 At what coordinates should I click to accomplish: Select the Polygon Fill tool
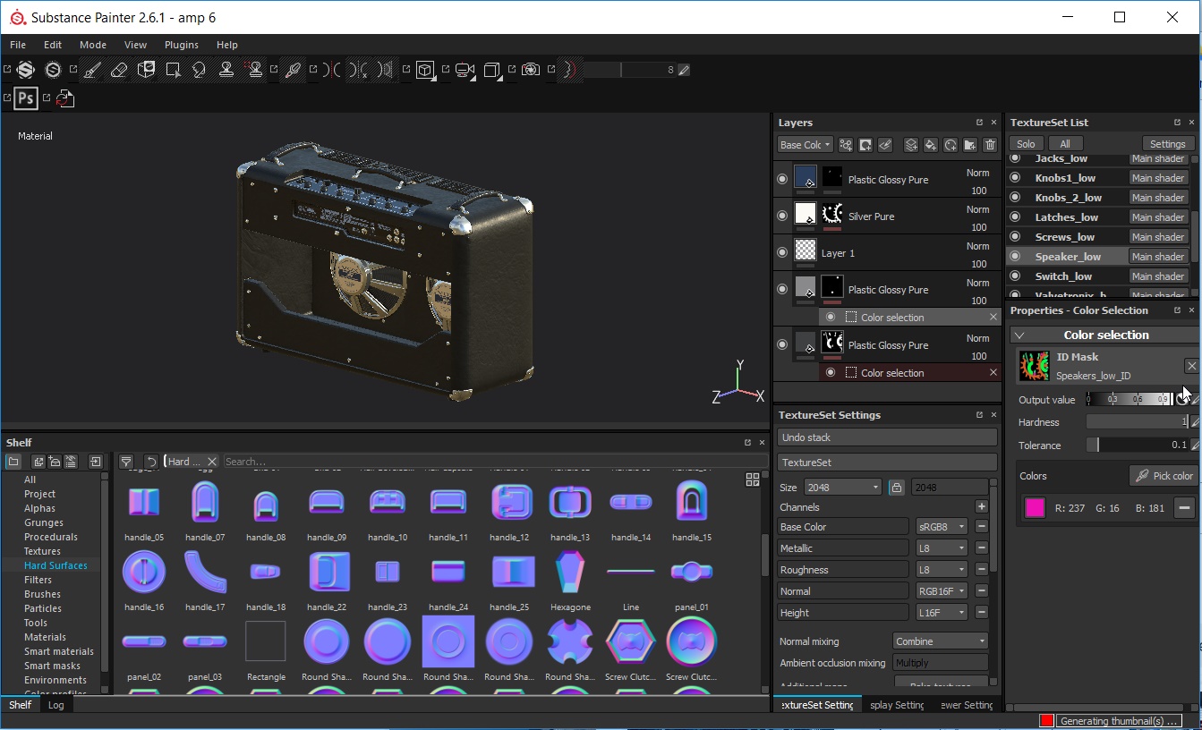tap(174, 70)
